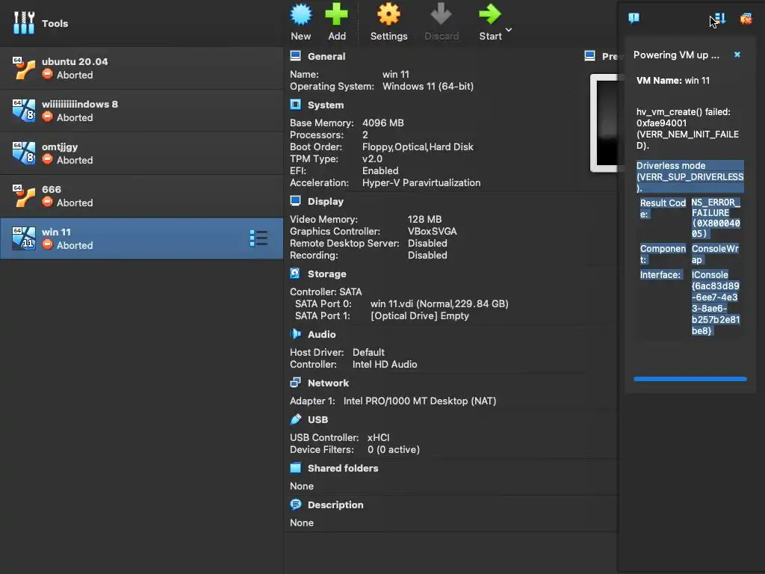This screenshot has width=765, height=574.
Task: Click the Base Memory 4096 MB value
Action: [383, 123]
